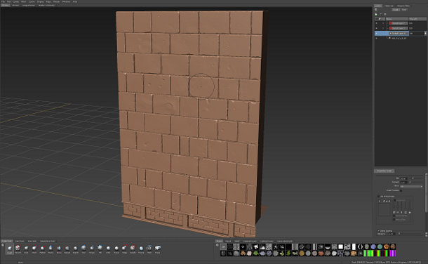Open the Mirror dropdown in properties
The height and width of the screenshot is (264, 428).
tap(411, 187)
